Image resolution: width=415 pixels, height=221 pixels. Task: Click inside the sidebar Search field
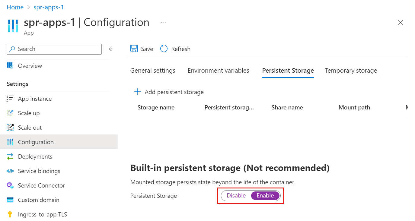pyautogui.click(x=54, y=49)
